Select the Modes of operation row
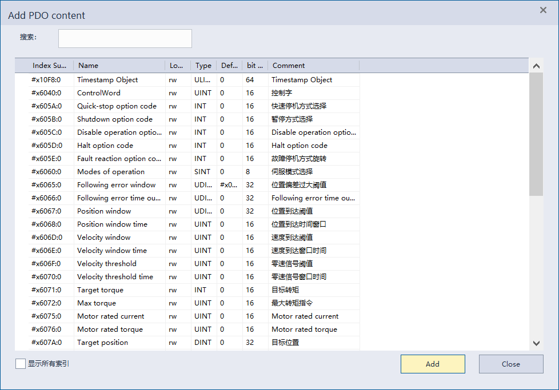559x390 pixels. 111,172
